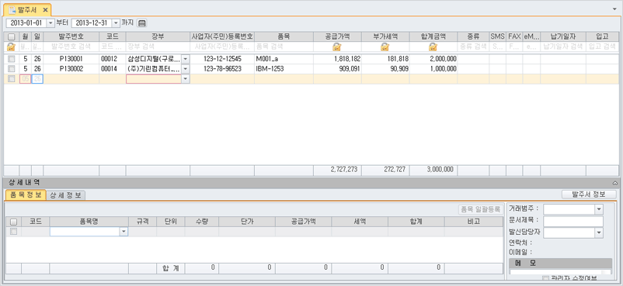Image resolution: width=623 pixels, height=286 pixels.
Task: Sort by the 납기일자 column header
Action: coord(563,36)
